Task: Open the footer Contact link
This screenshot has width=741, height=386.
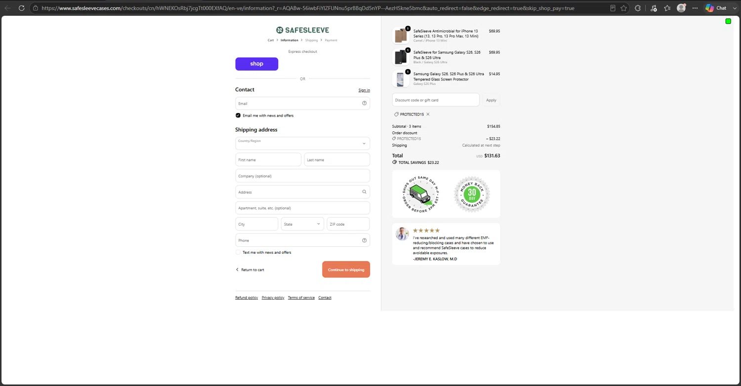Action: click(325, 298)
